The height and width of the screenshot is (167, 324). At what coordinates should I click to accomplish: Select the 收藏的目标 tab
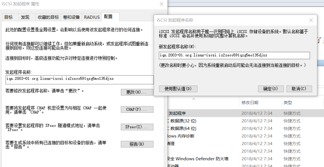point(48,17)
